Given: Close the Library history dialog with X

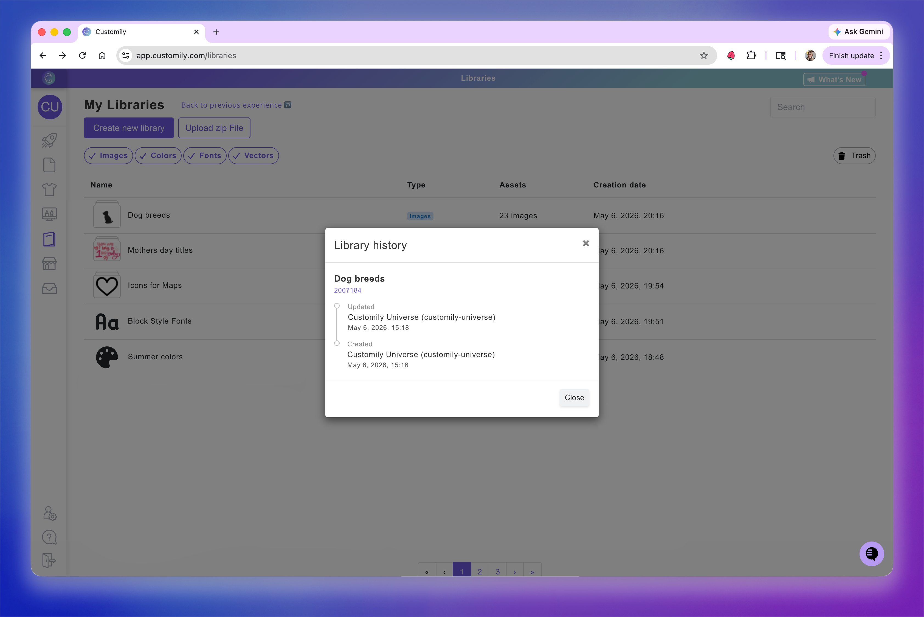Looking at the screenshot, I should (586, 243).
